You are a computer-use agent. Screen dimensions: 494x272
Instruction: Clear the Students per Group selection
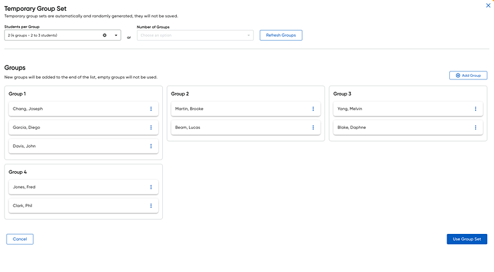(x=105, y=35)
